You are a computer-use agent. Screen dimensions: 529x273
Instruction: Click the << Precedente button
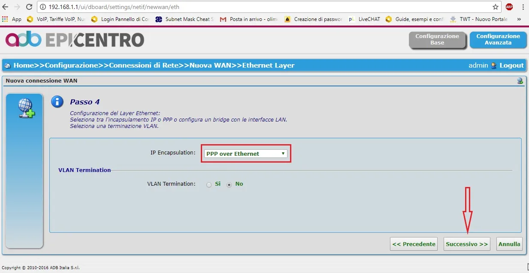(x=414, y=244)
